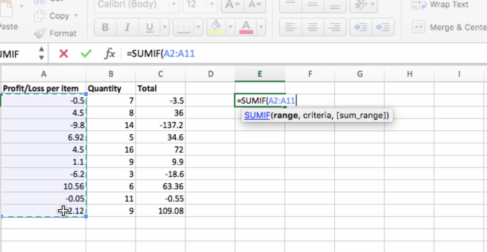Increase font size button
The height and width of the screenshot is (252, 487).
(232, 5)
